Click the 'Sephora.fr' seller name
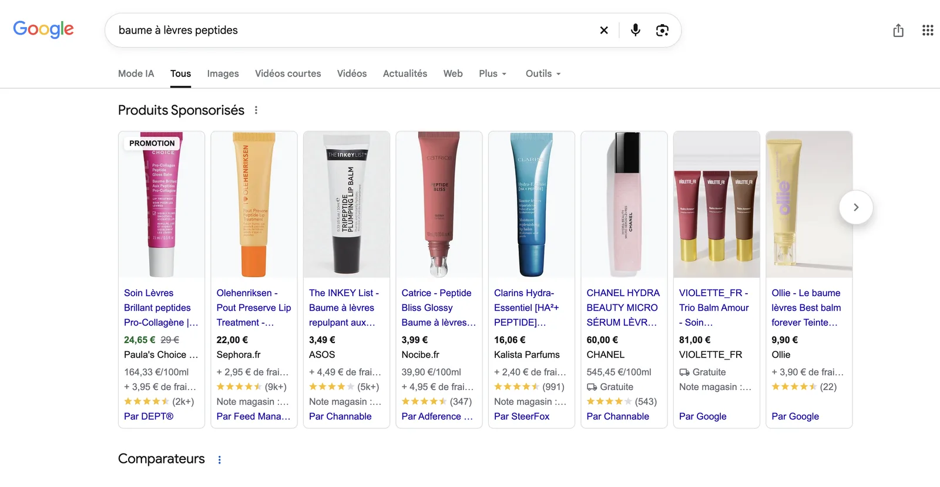Screen dimensions: 940x487 click(239, 355)
